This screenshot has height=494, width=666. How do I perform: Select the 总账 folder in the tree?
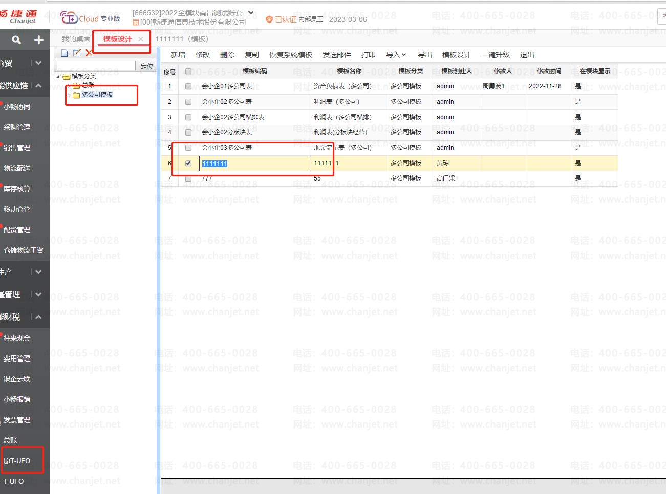pos(88,85)
